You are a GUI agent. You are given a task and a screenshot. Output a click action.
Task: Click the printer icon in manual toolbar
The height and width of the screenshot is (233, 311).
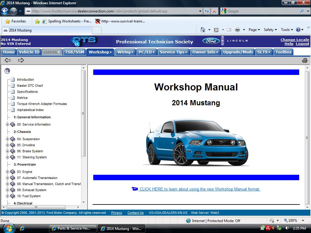coord(304,60)
